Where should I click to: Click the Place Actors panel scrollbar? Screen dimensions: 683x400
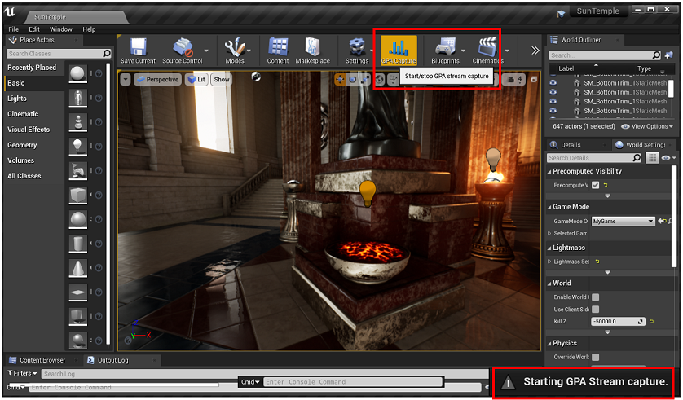108,202
